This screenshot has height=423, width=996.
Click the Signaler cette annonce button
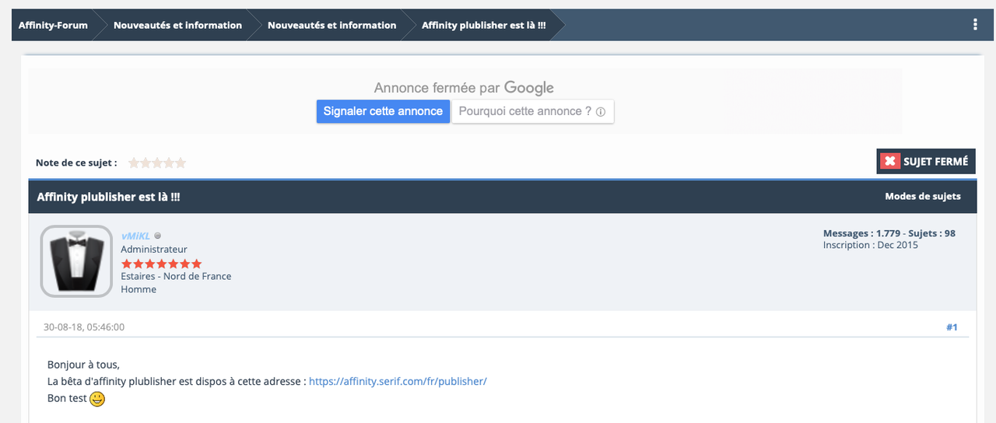(383, 111)
